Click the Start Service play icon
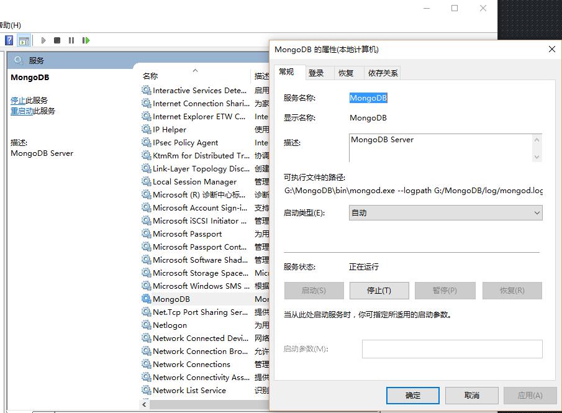 click(43, 40)
